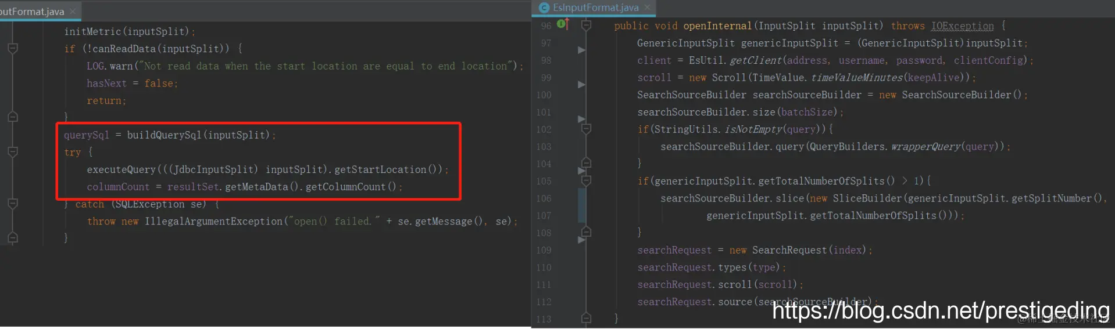
Task: Click line number 100 in the gutter
Action: click(544, 95)
